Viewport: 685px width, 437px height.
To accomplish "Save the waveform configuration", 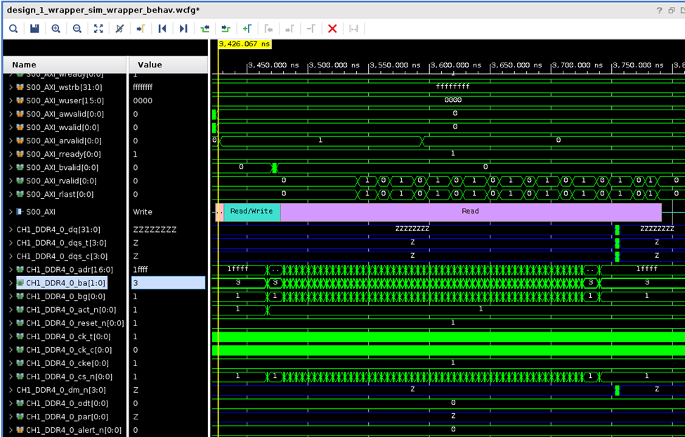I will click(34, 29).
